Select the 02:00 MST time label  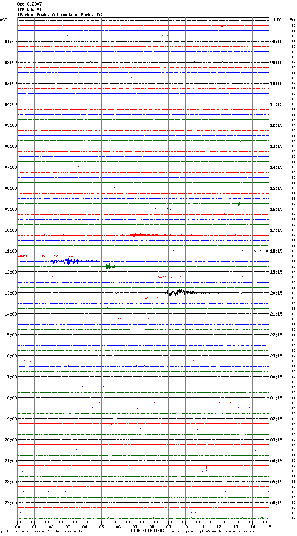[x=11, y=63]
